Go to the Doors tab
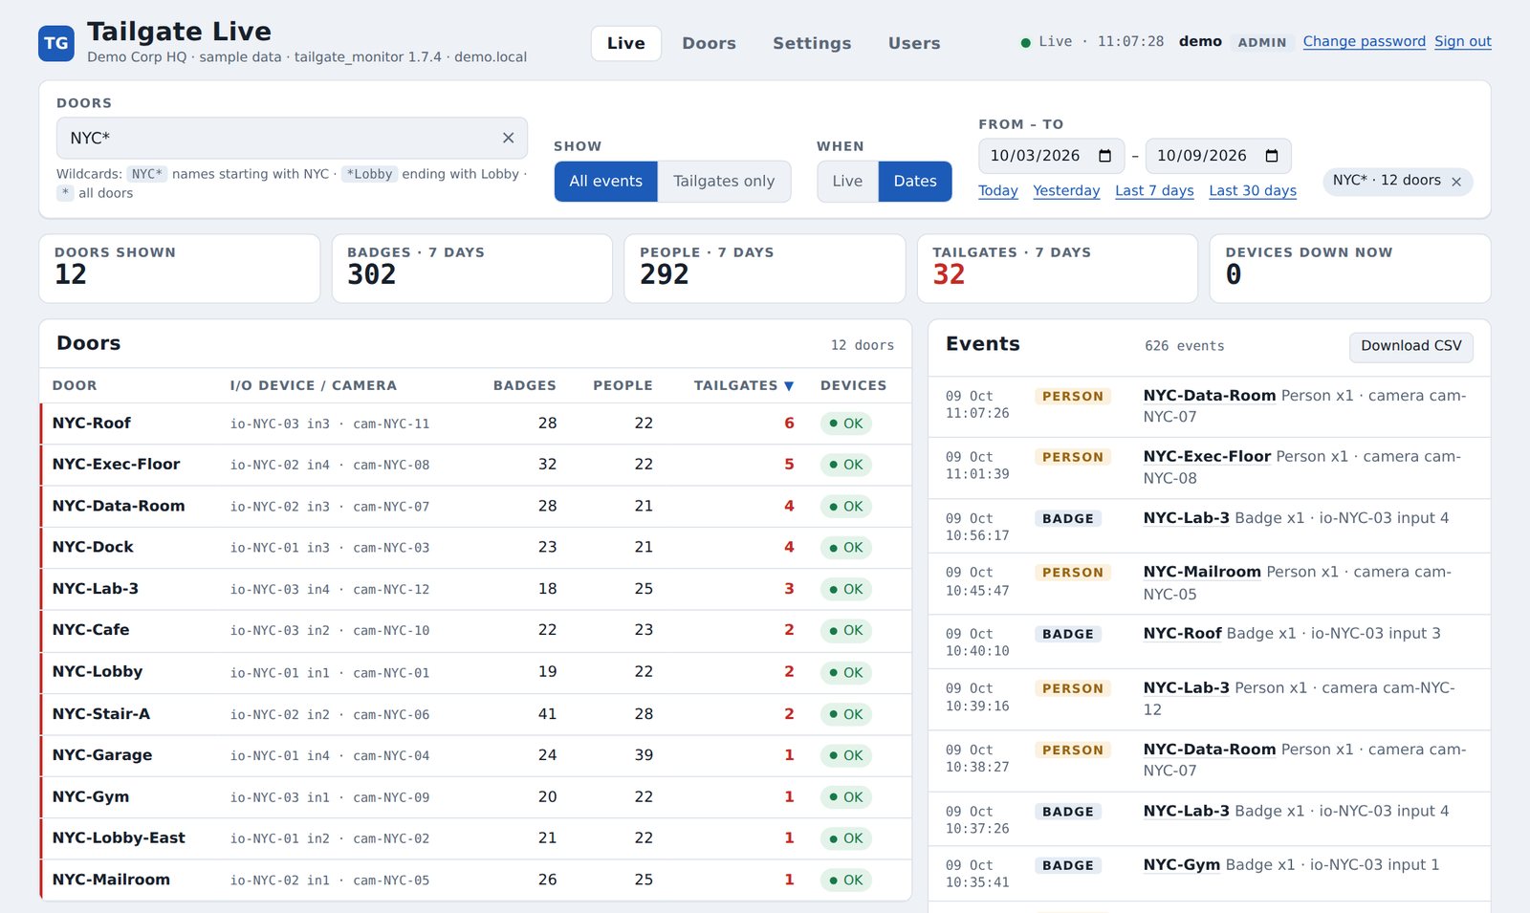This screenshot has width=1530, height=913. 709,43
